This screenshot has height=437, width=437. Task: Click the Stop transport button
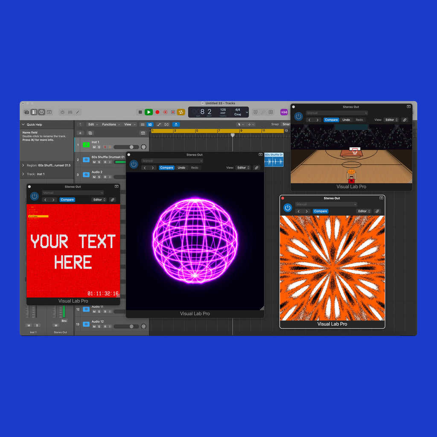140,112
